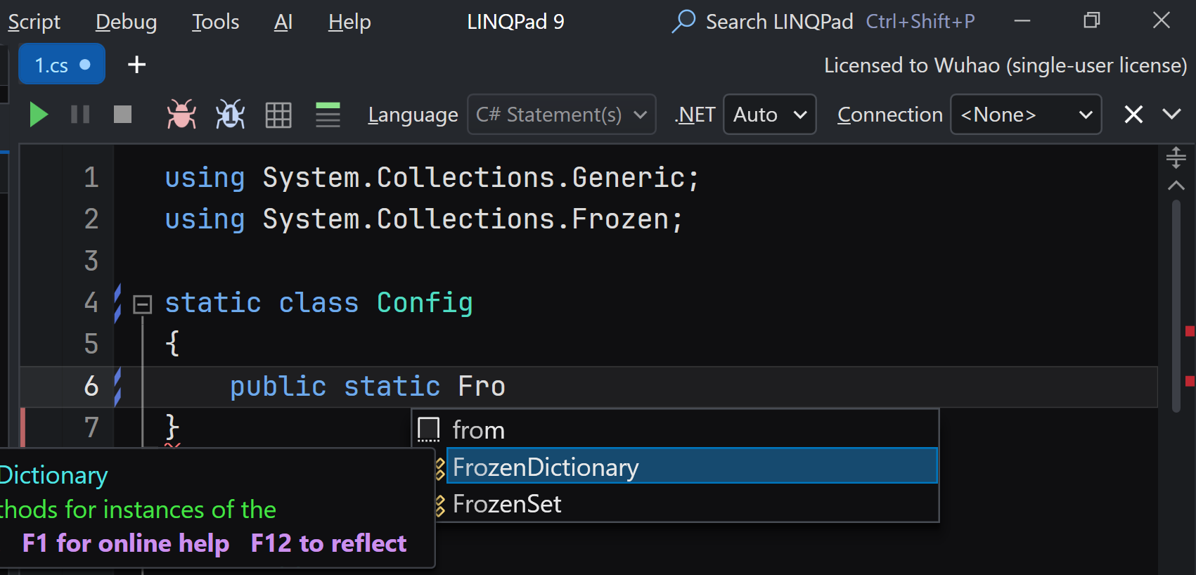
Task: Click the X icon beside Connection dropdown
Action: click(1133, 115)
